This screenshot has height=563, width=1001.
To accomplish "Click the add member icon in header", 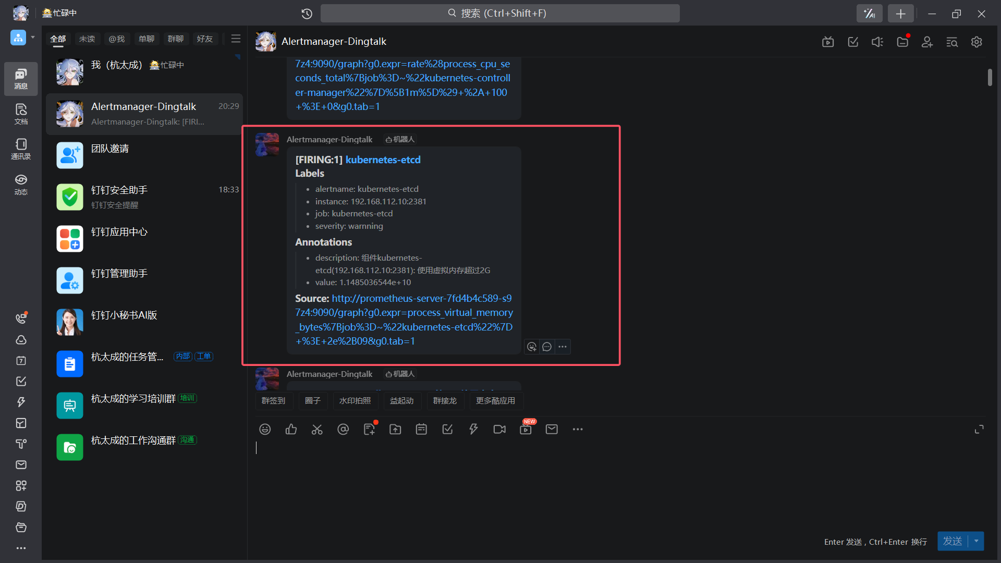I will [927, 42].
